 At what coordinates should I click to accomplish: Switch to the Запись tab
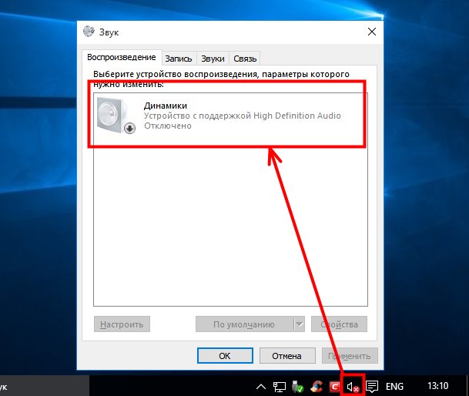pos(178,59)
